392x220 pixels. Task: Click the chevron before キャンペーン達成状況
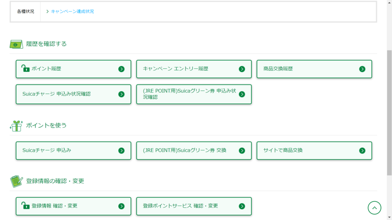47,11
